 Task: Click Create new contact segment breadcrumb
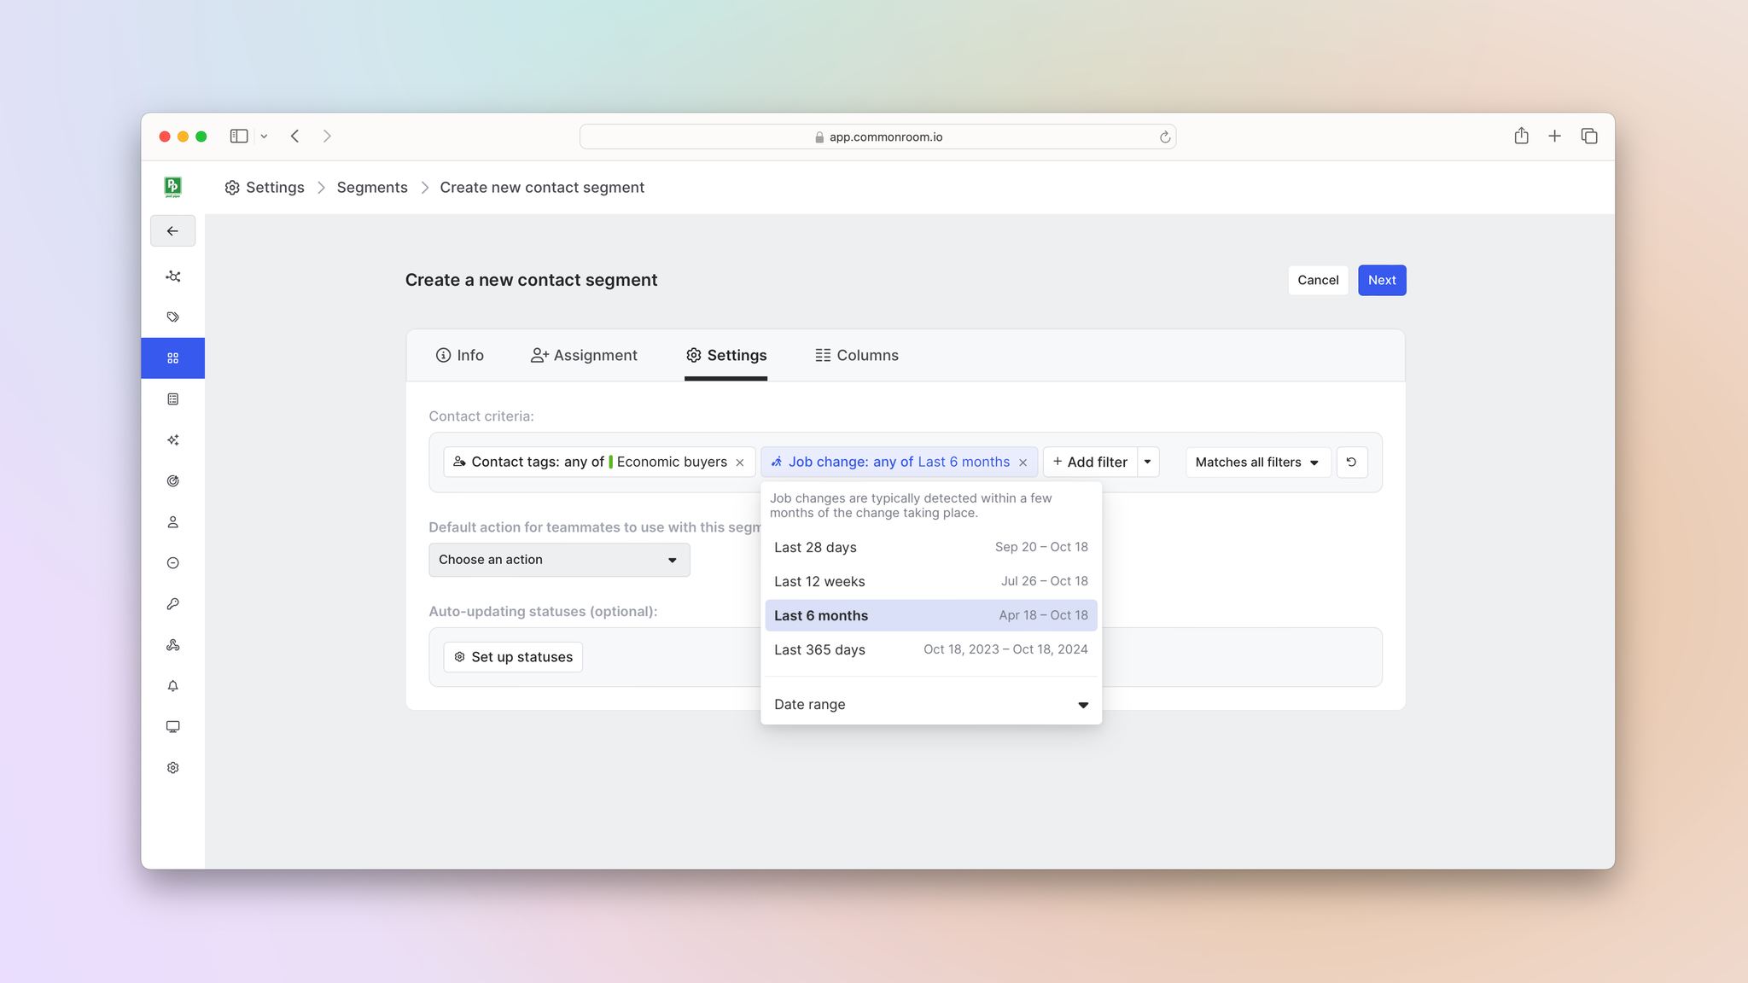[x=542, y=187]
